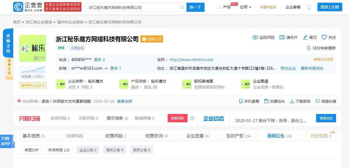Screen dimensions: 349x168
Task: Click the blue 查看动态 button
Action: pos(326,118)
